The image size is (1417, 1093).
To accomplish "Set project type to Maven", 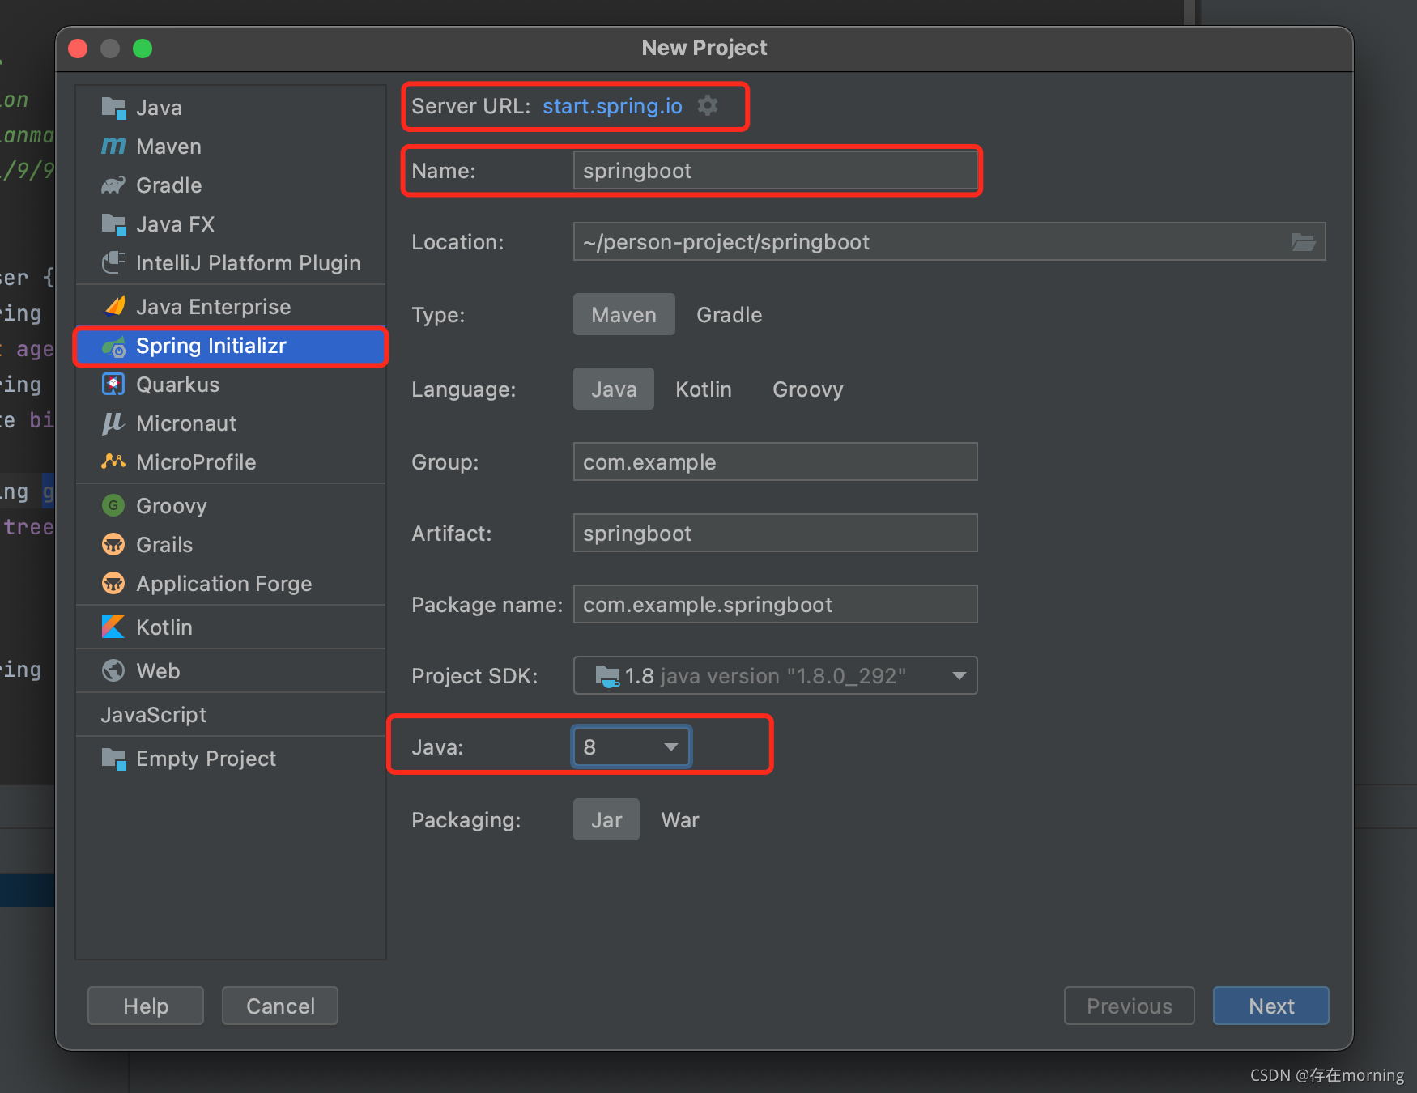I will [x=623, y=315].
